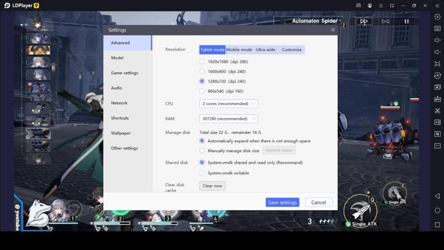Screen dimensions: 444x250
Task: Click Automaton Spider enemy name label
Action: 315,21
